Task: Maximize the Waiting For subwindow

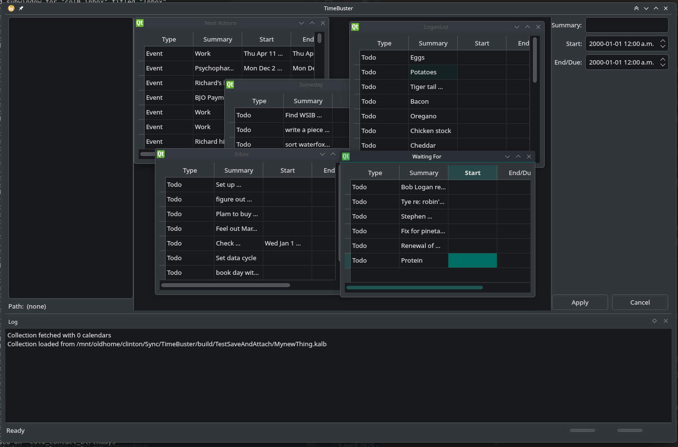Action: [x=518, y=156]
